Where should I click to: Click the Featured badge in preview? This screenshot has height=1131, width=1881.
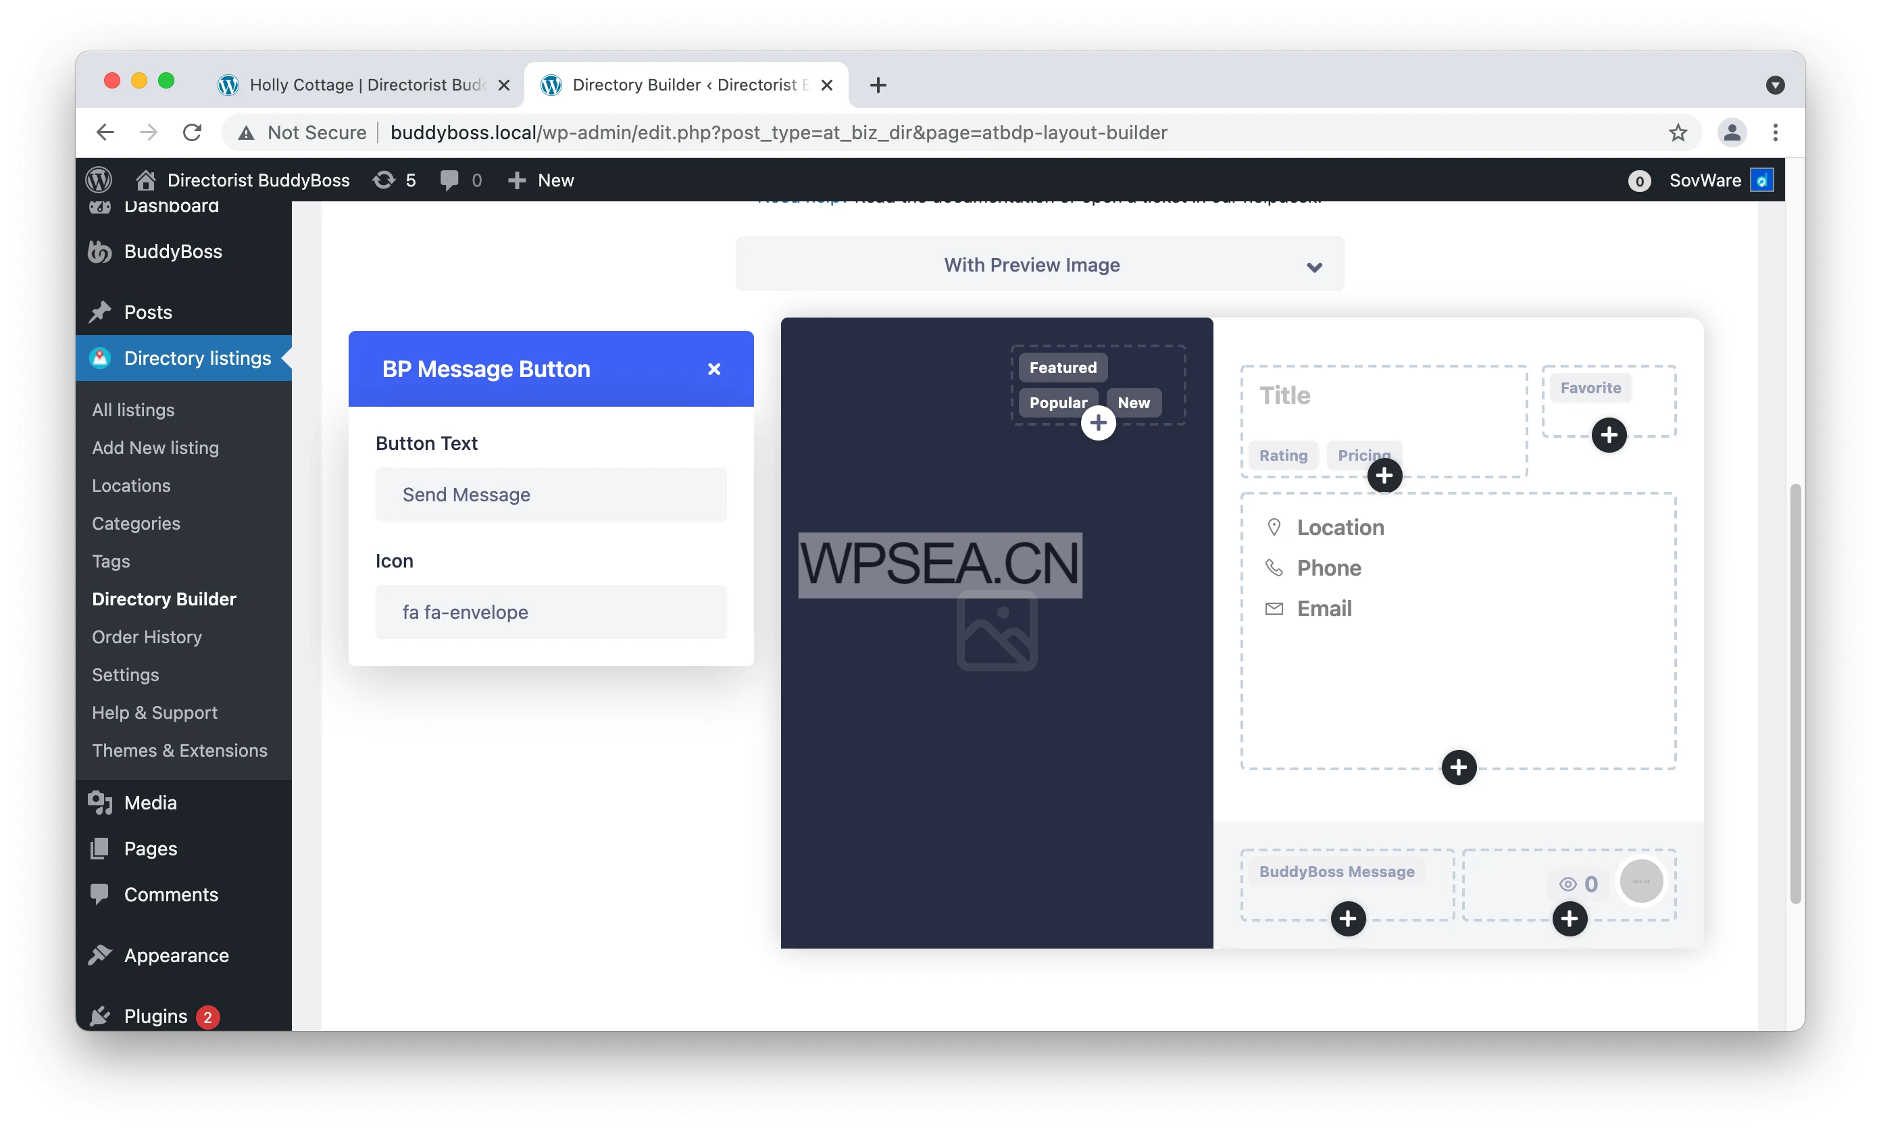[1062, 368]
